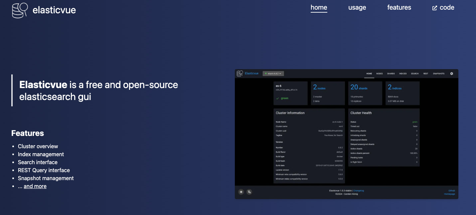Toggle light theme with the sun icon
This screenshot has width=476, height=215.
pos(241,192)
